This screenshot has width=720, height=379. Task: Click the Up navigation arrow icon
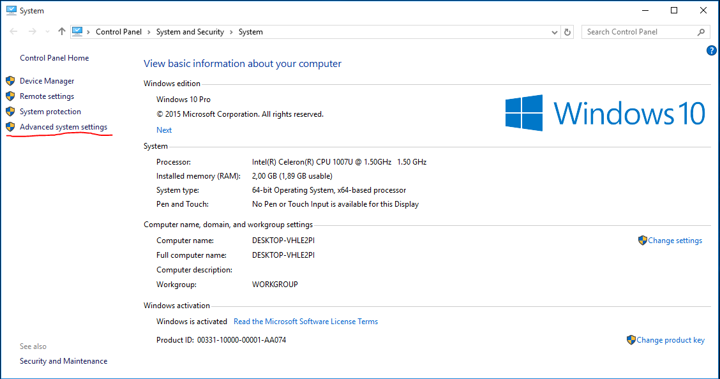61,31
